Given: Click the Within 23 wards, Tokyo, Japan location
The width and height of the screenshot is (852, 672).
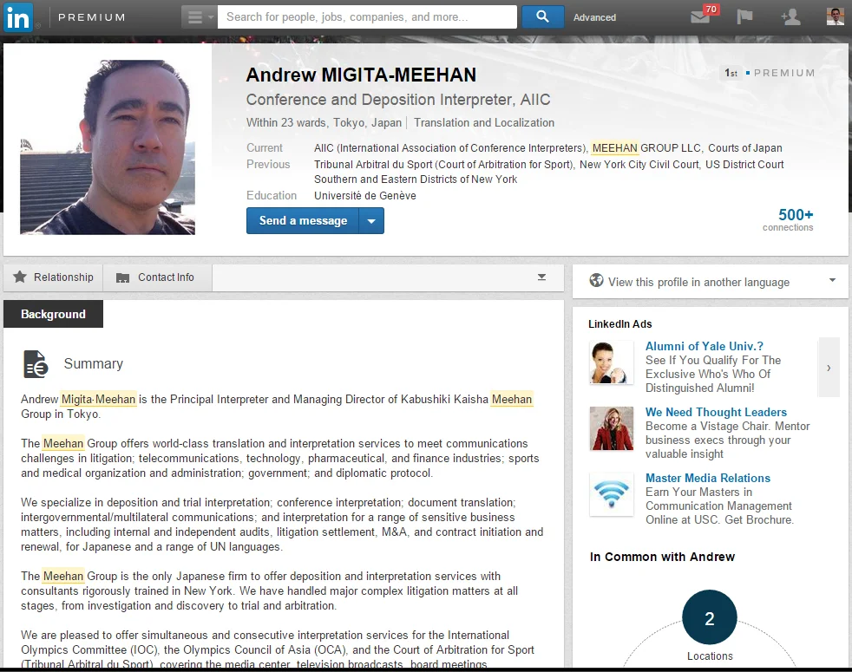Looking at the screenshot, I should 324,123.
